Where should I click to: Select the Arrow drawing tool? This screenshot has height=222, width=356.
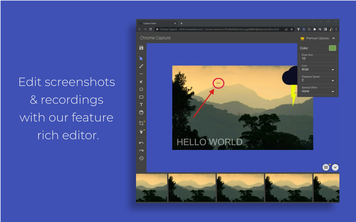tap(141, 82)
